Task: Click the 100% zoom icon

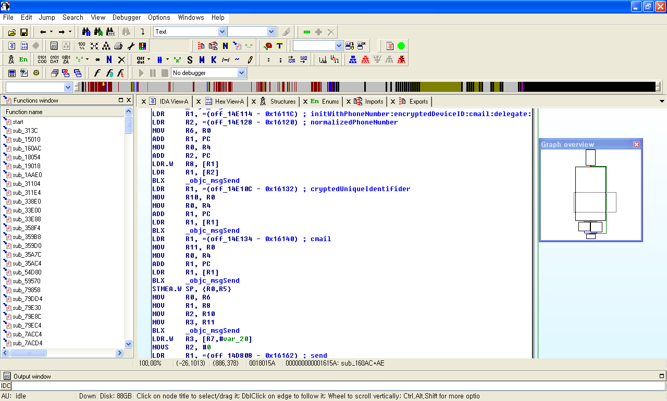Action: 82,46
